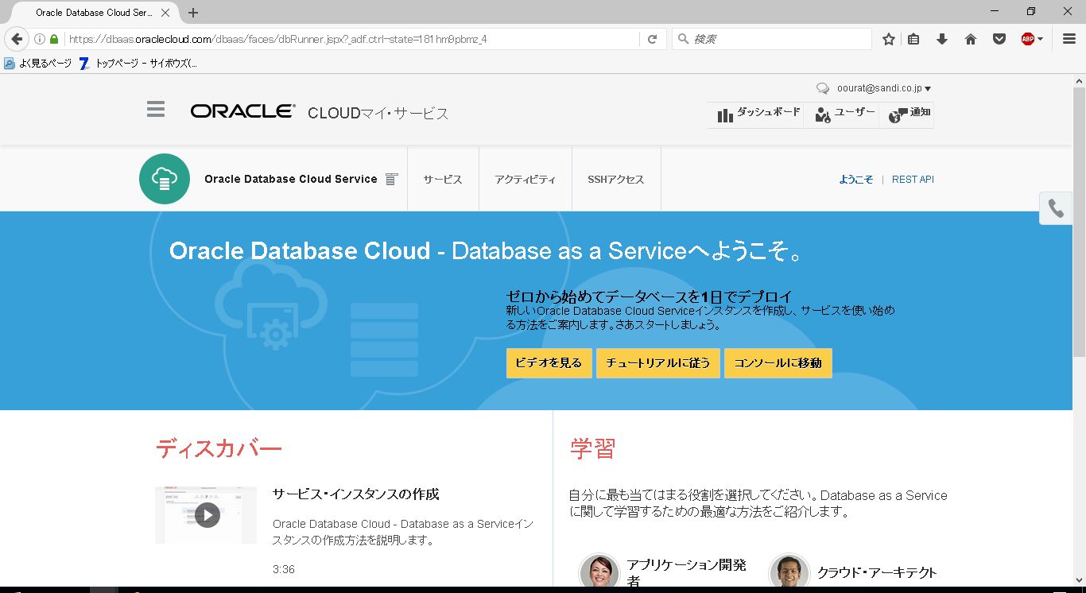Switch to the アクティビティ tab

pyautogui.click(x=525, y=180)
